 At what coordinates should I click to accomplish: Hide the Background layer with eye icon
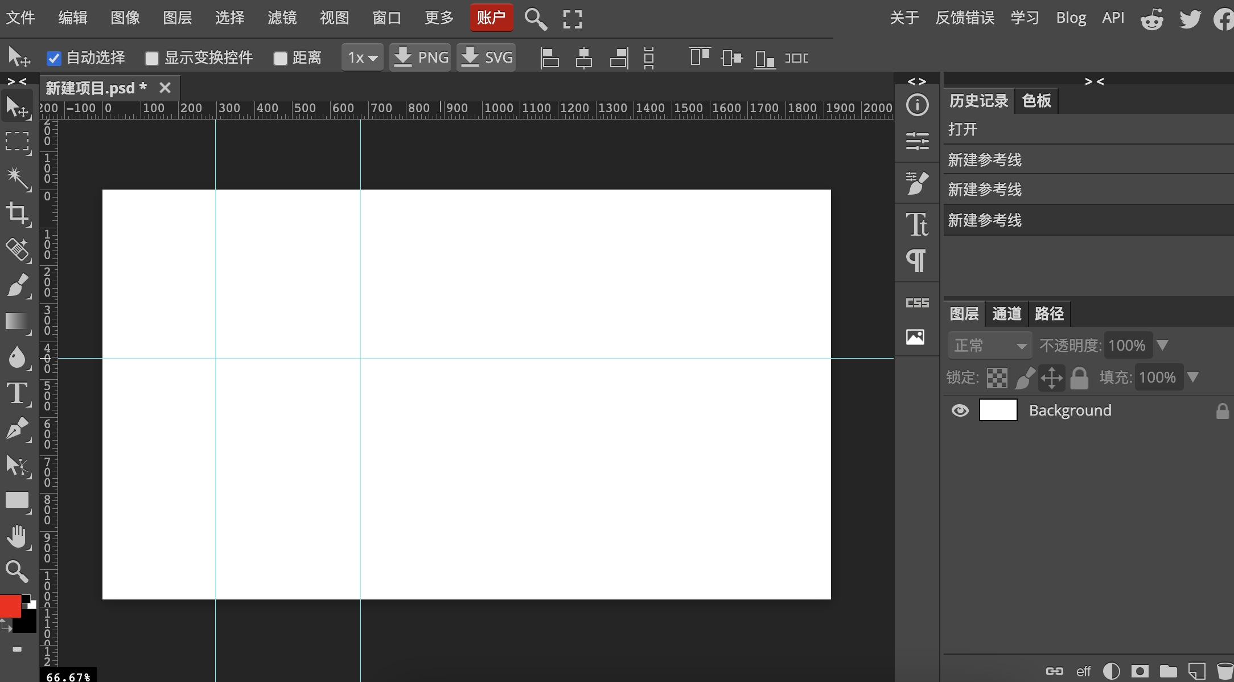pyautogui.click(x=960, y=410)
